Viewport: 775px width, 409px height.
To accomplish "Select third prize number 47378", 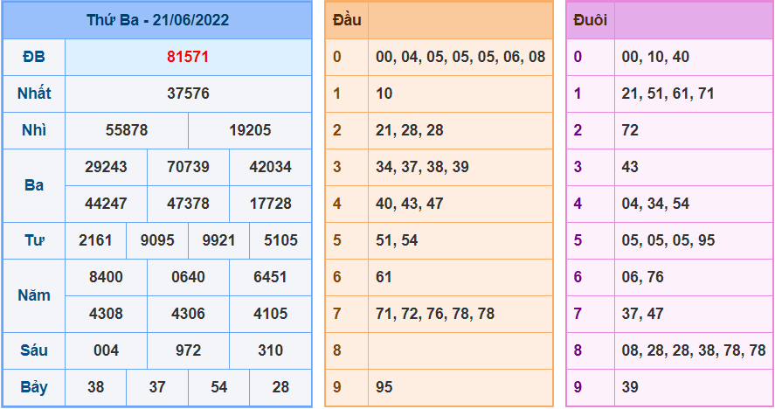I will point(188,204).
